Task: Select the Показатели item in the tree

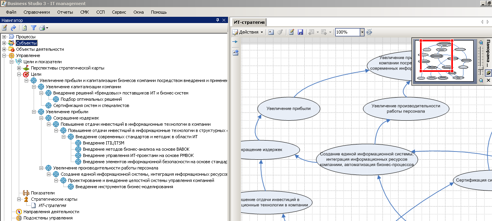Action: (43, 193)
